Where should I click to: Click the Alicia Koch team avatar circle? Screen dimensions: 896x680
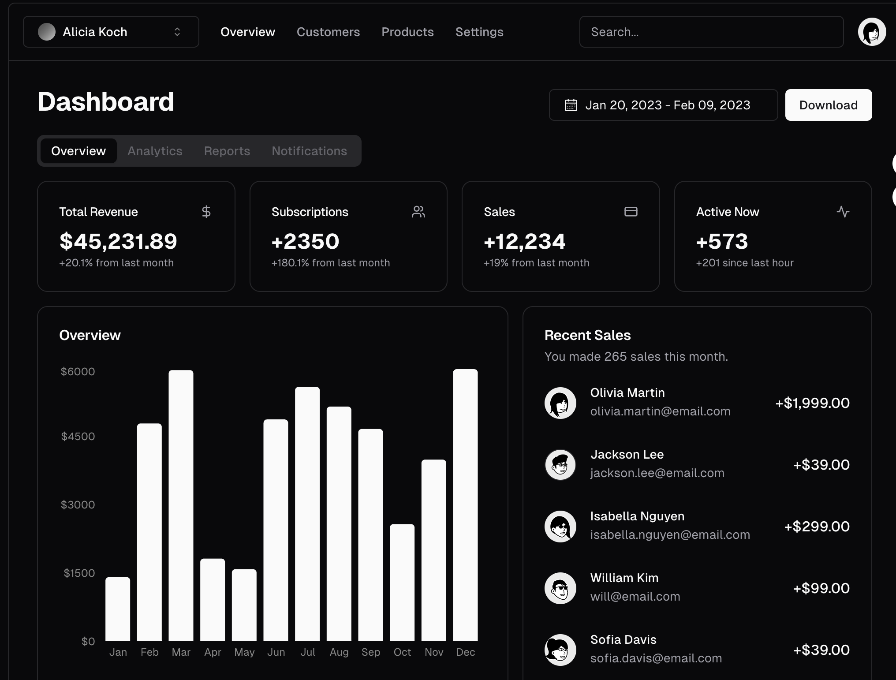click(47, 32)
